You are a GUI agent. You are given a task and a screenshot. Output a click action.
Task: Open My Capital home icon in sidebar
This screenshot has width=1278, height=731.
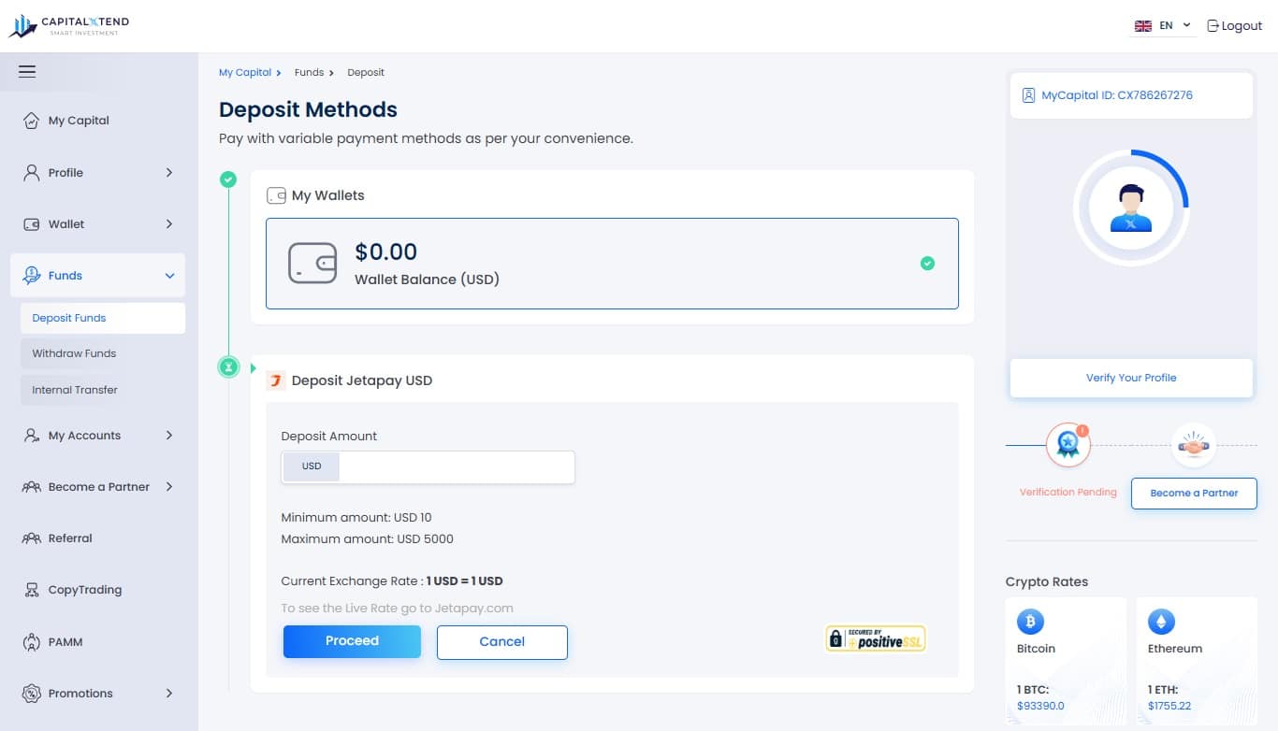tap(32, 121)
